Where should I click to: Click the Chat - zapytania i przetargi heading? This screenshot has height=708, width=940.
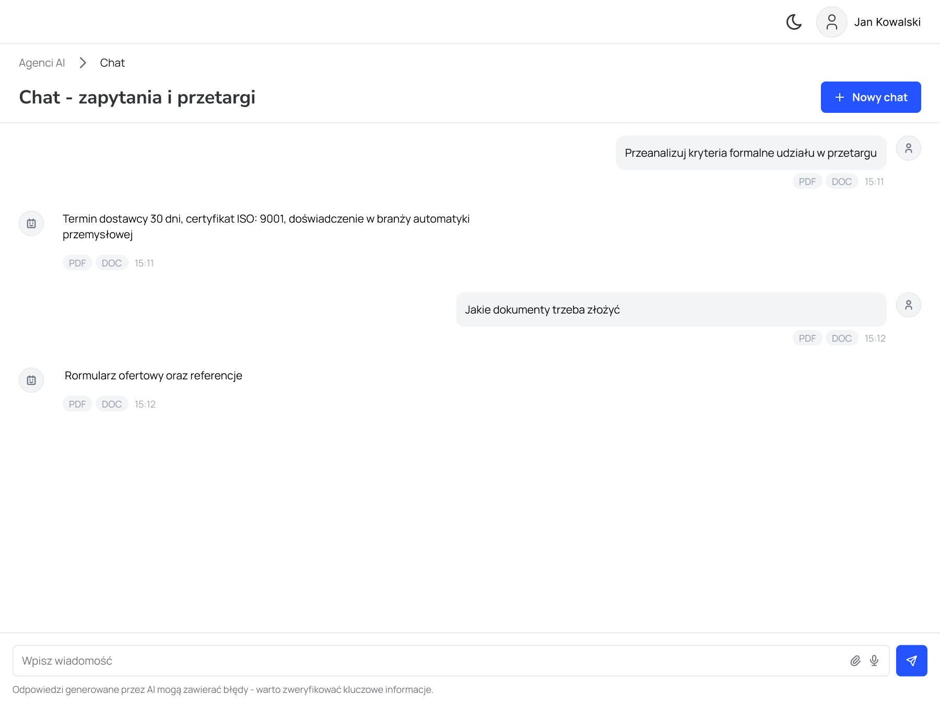(x=137, y=97)
